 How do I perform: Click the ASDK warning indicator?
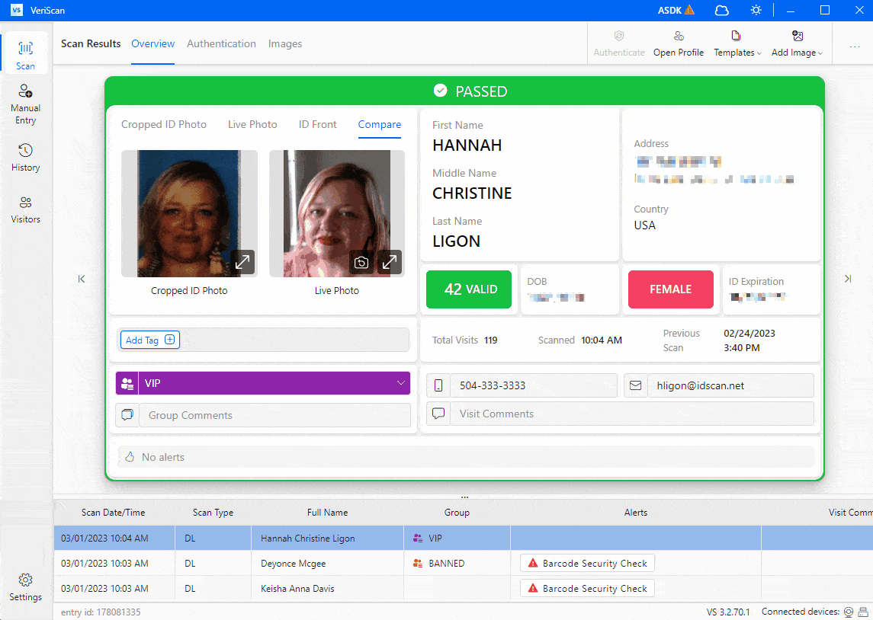[x=676, y=10]
